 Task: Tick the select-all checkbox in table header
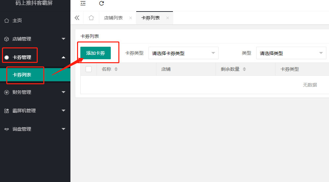tap(89, 69)
